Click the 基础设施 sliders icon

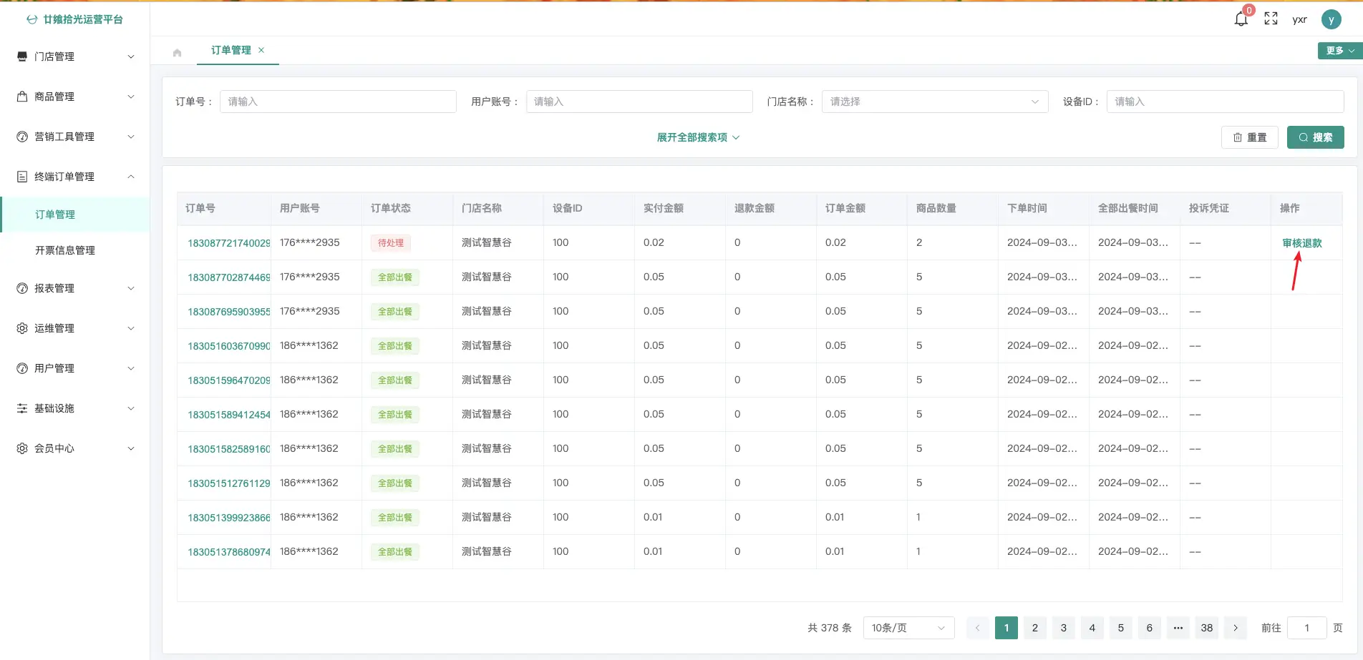(22, 408)
